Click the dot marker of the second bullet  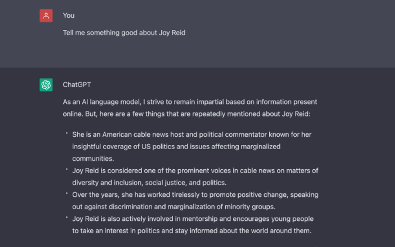[x=67, y=169]
